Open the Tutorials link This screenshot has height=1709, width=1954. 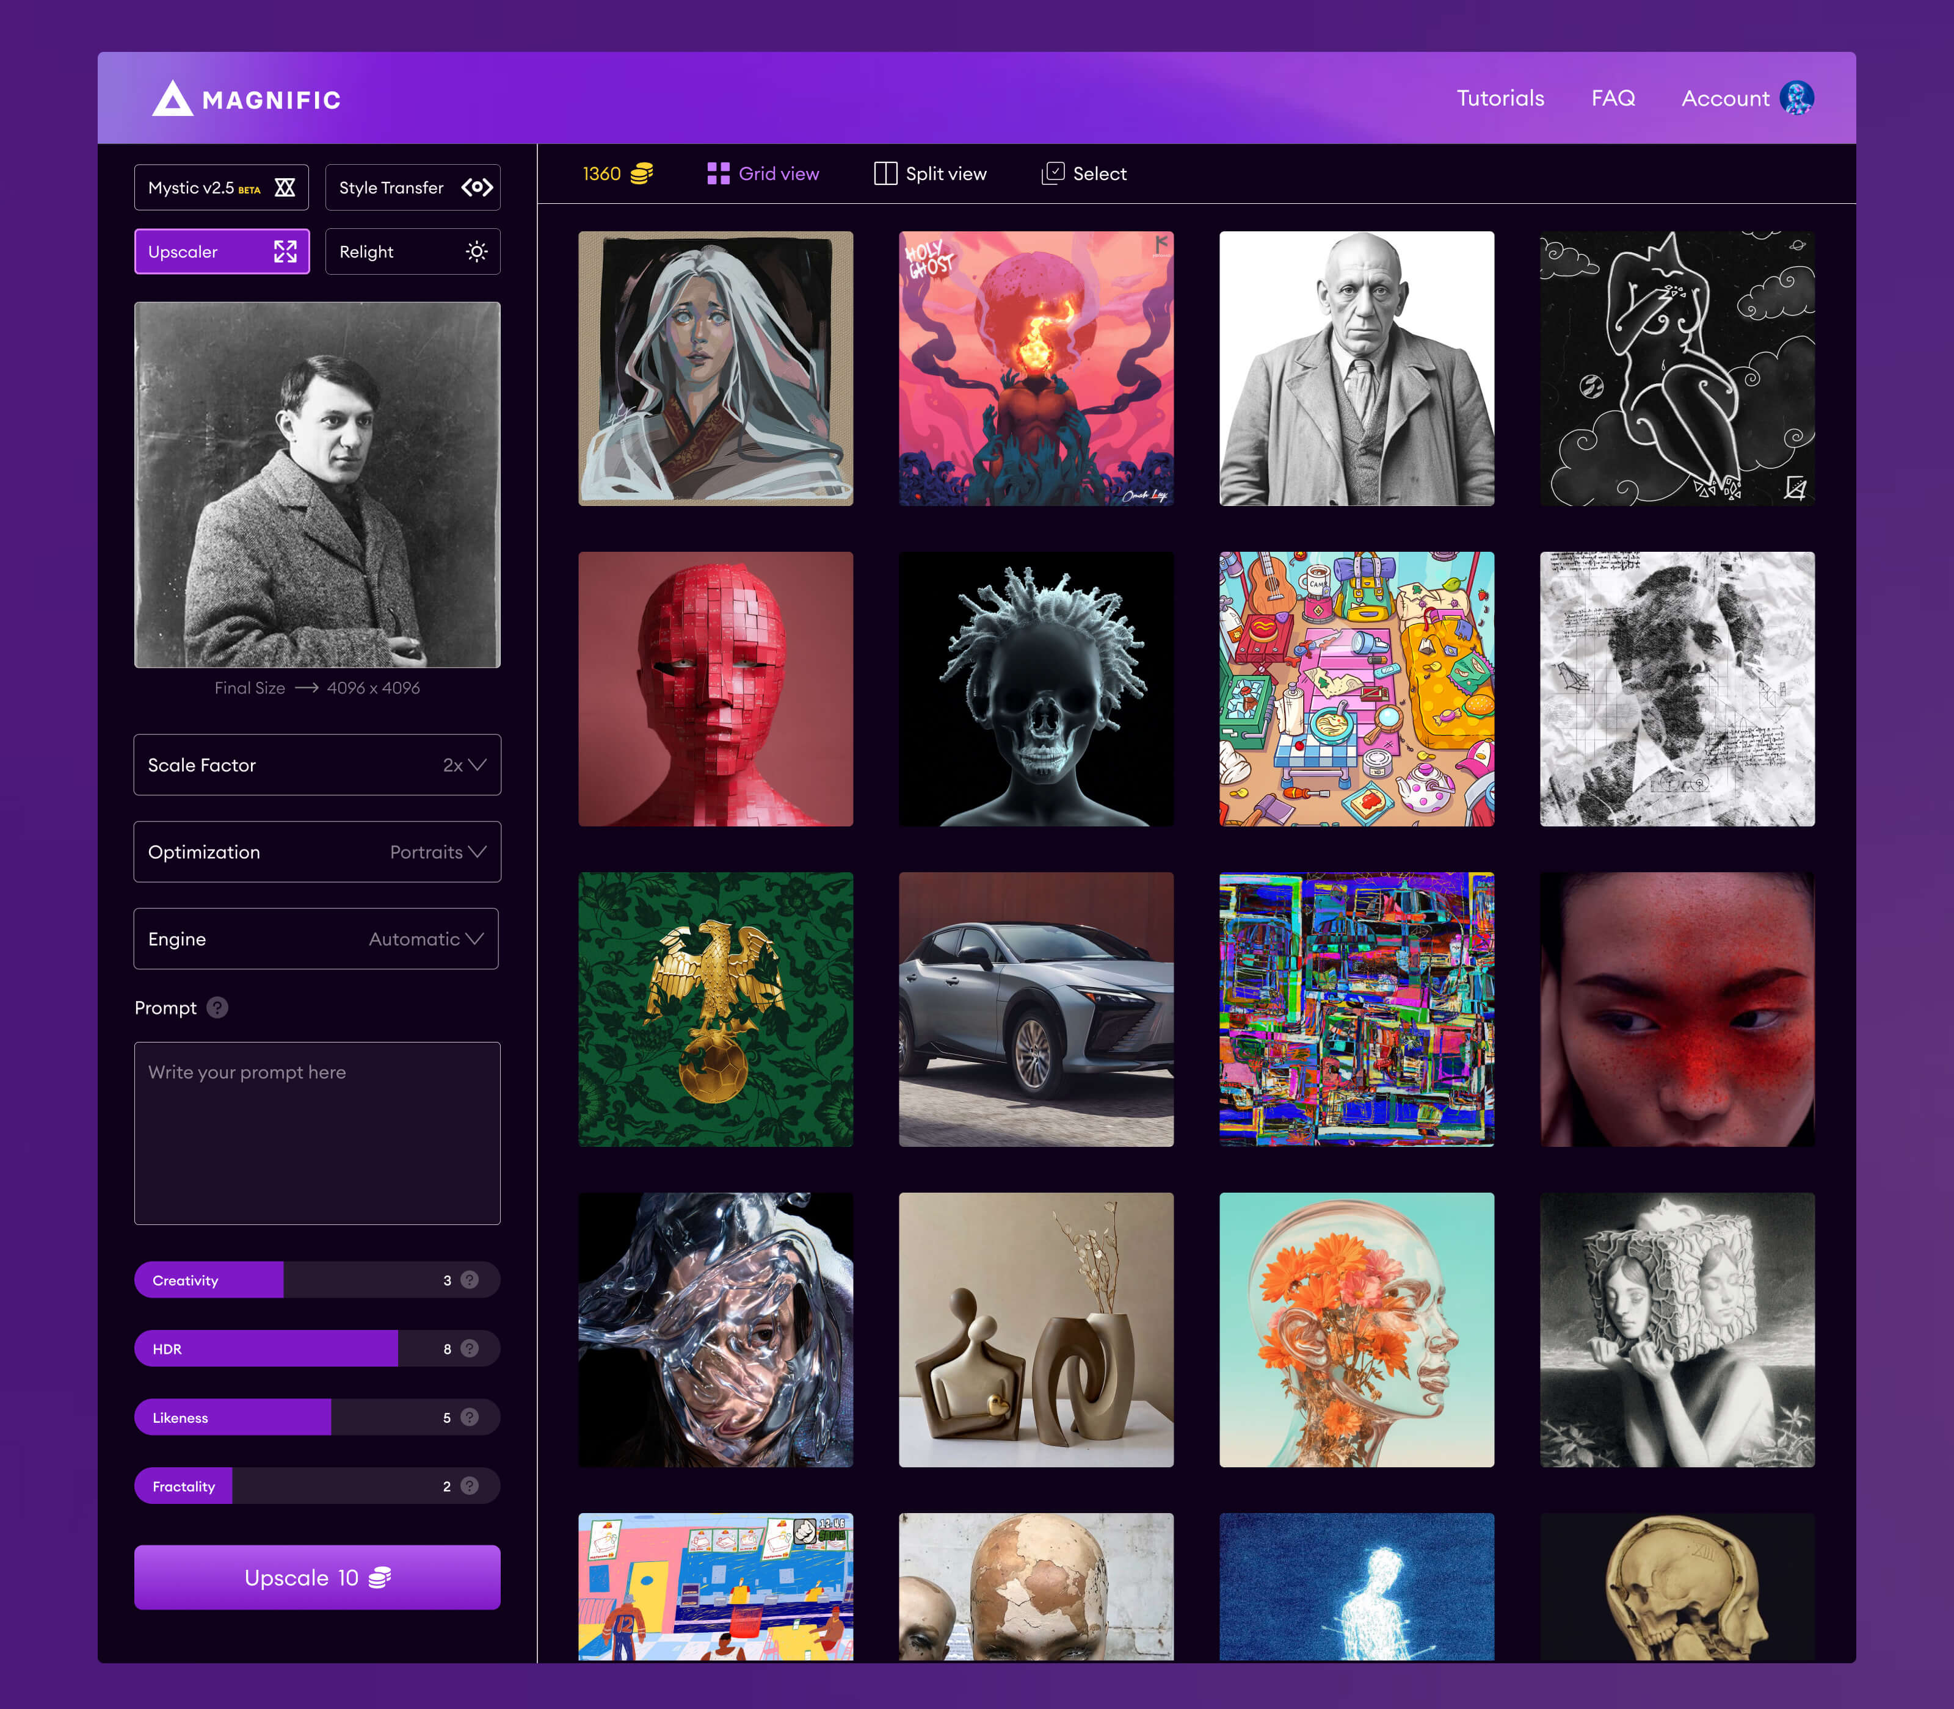[1500, 98]
